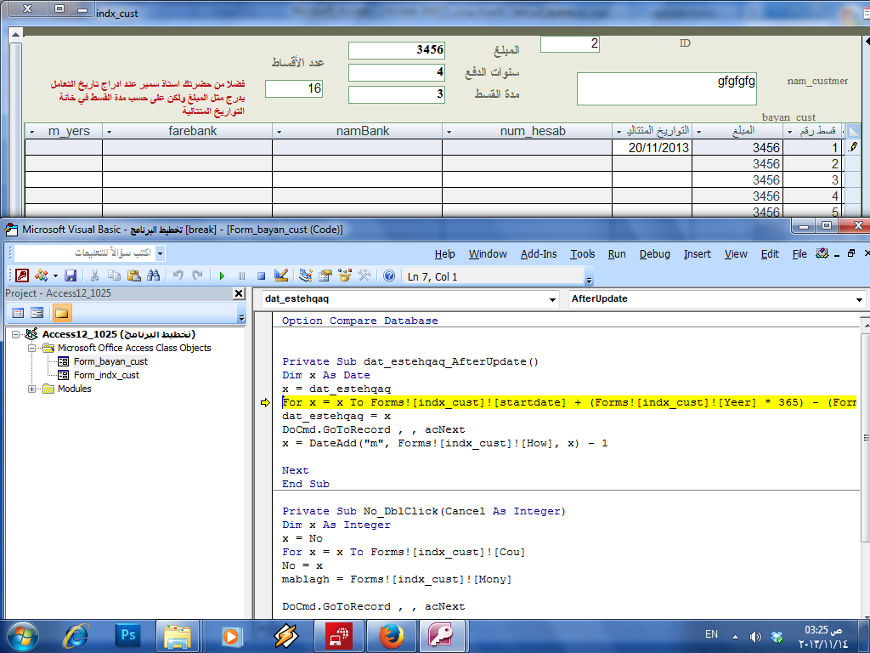Open the Debug menu
This screenshot has width=870, height=653.
[655, 253]
